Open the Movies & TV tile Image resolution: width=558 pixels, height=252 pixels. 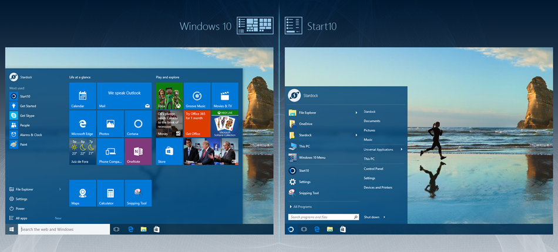(x=225, y=96)
